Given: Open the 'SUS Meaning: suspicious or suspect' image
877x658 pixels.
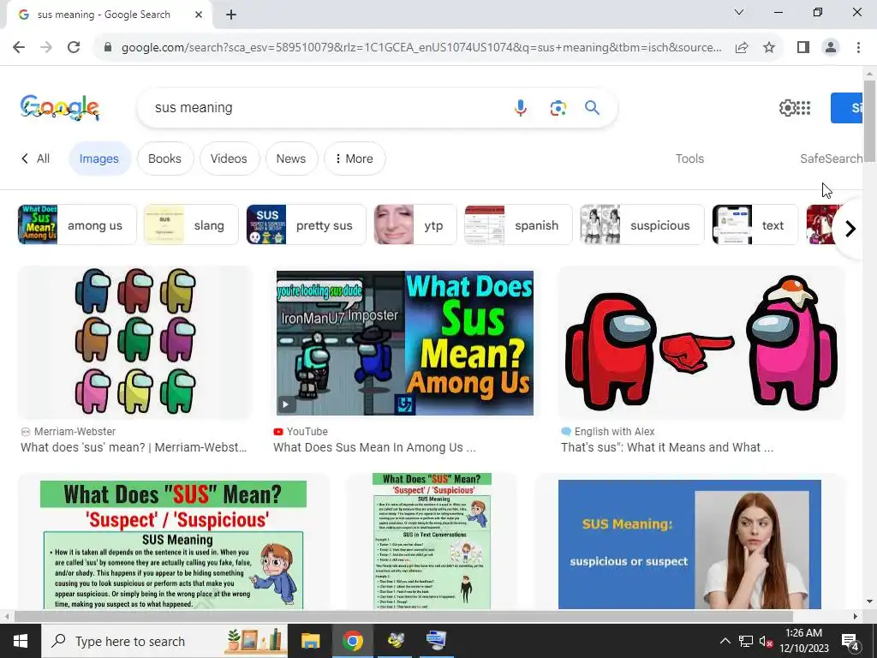Looking at the screenshot, I should (x=689, y=544).
